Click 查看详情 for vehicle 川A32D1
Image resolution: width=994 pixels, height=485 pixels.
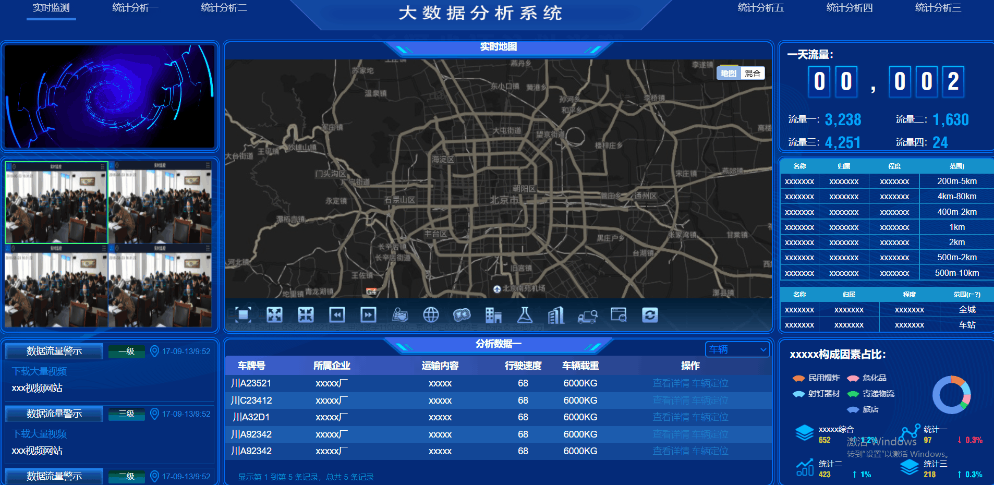tap(671, 417)
